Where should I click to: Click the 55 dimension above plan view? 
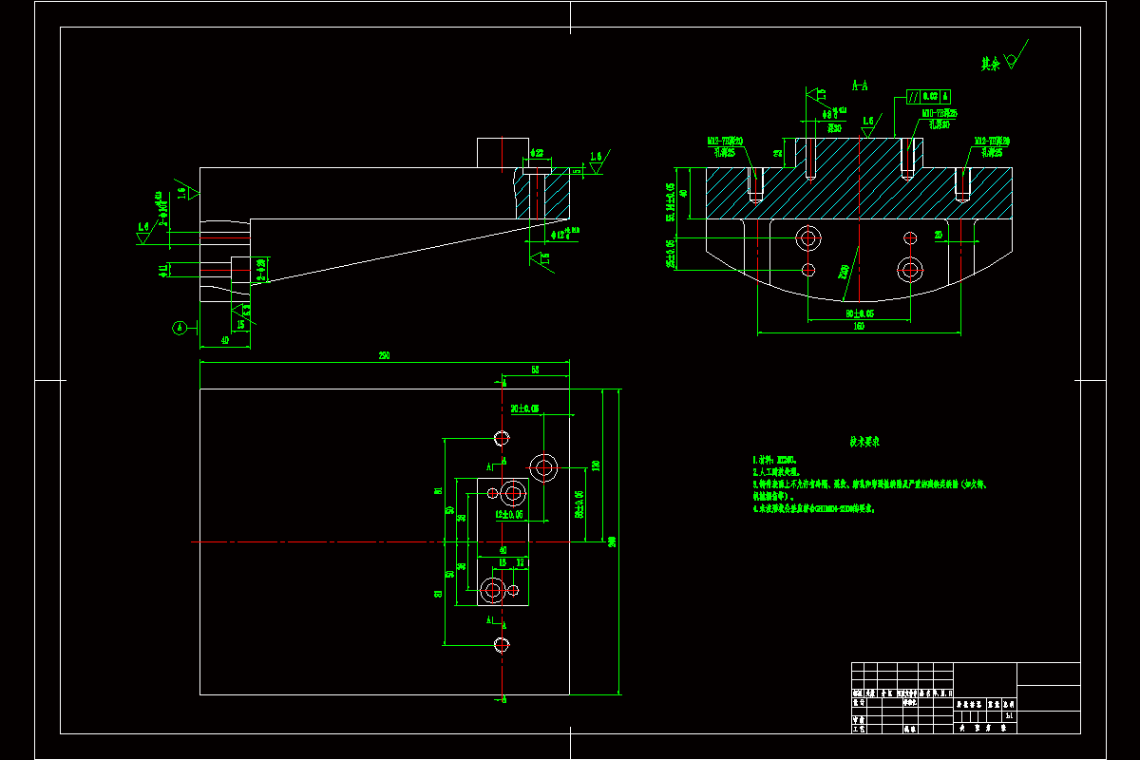coord(535,369)
